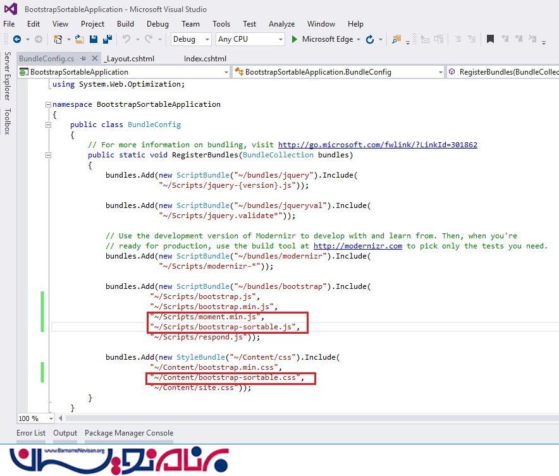This screenshot has width=559, height=476.
Task: Switch to the Index.cshtml tab
Action: coord(205,58)
